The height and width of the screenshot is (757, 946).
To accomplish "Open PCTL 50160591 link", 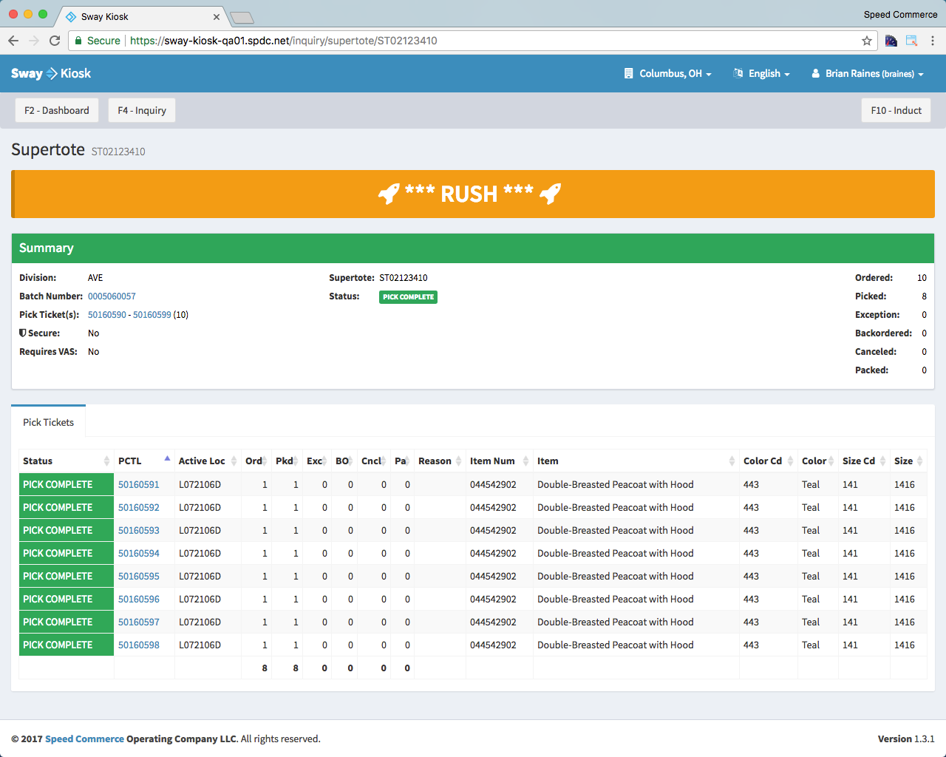I will point(139,484).
